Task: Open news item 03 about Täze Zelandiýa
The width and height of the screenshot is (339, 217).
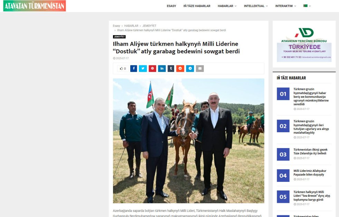Action: click(310, 152)
